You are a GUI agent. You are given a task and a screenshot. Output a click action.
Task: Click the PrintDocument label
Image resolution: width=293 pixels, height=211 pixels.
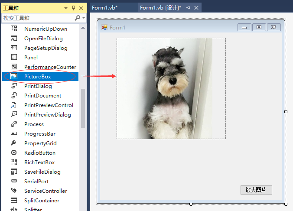coord(43,96)
